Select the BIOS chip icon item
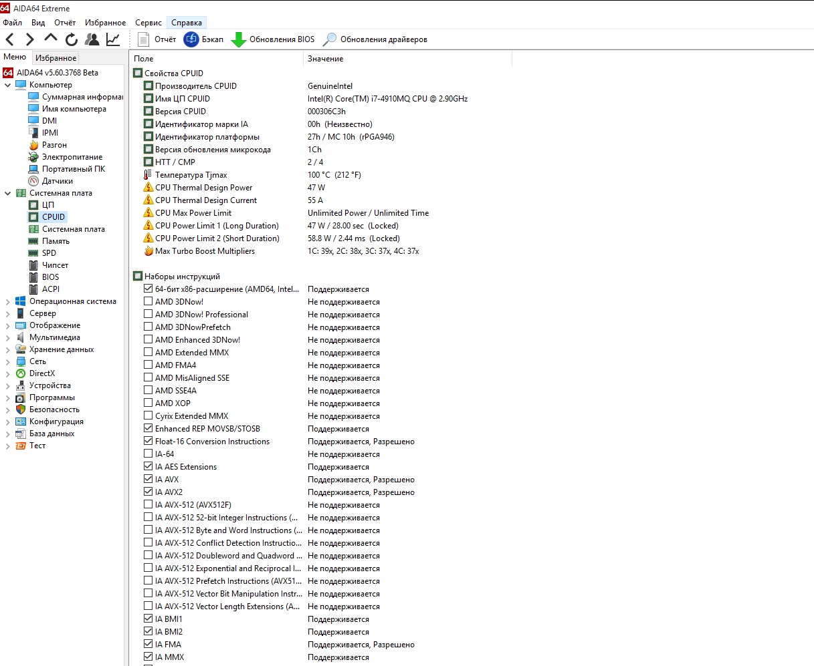 pyautogui.click(x=33, y=277)
